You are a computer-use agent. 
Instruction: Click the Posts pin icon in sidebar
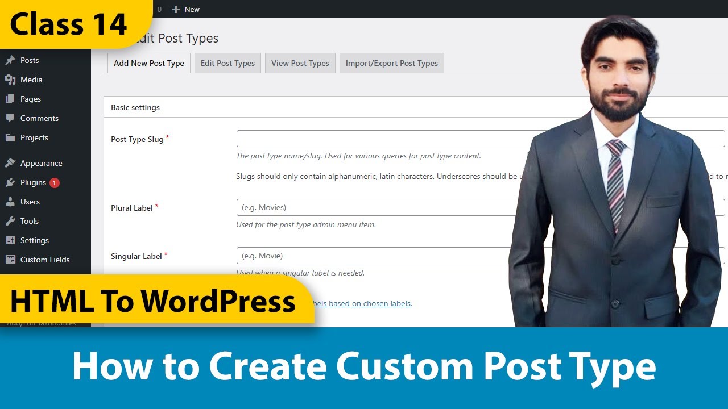(10, 60)
